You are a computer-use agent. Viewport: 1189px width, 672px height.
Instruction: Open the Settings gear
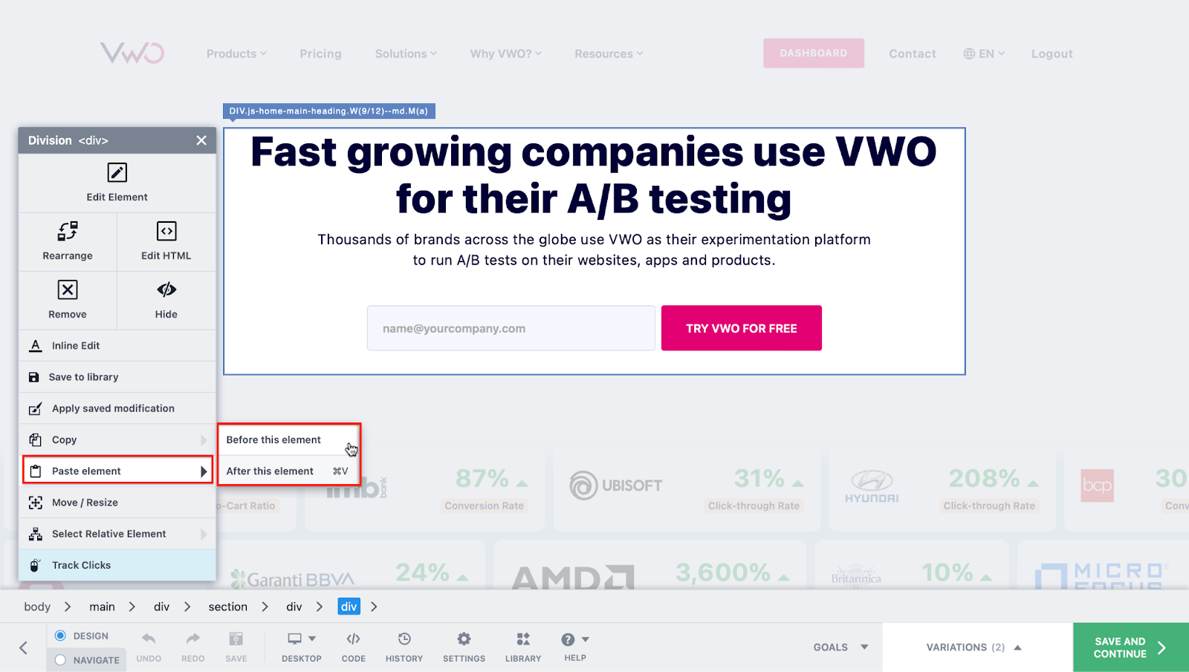(464, 639)
